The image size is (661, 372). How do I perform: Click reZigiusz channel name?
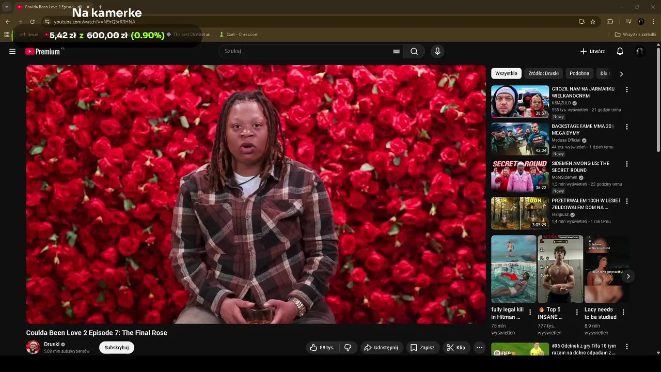(560, 214)
